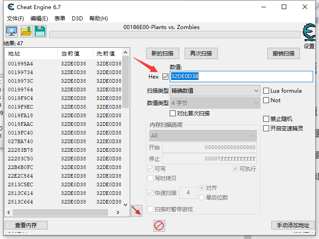Click the 新的扫描 button

point(162,54)
